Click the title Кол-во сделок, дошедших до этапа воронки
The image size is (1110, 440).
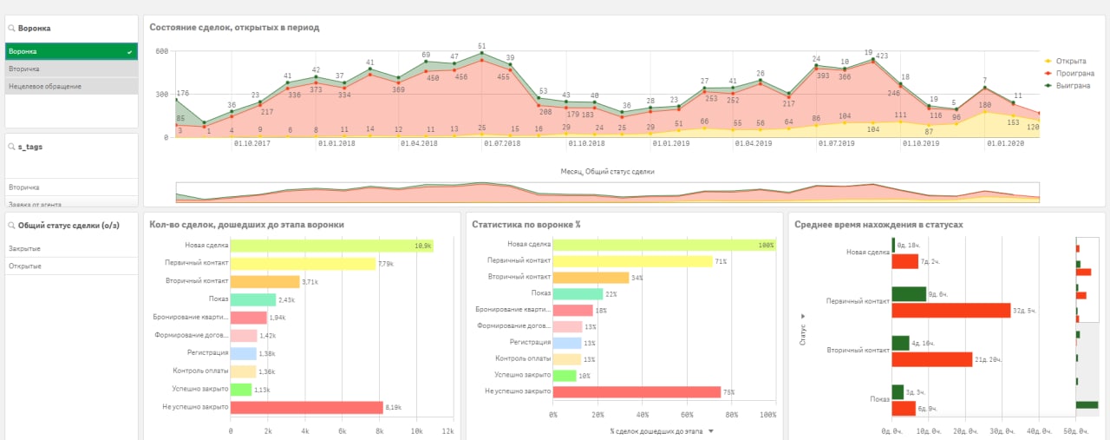point(246,225)
